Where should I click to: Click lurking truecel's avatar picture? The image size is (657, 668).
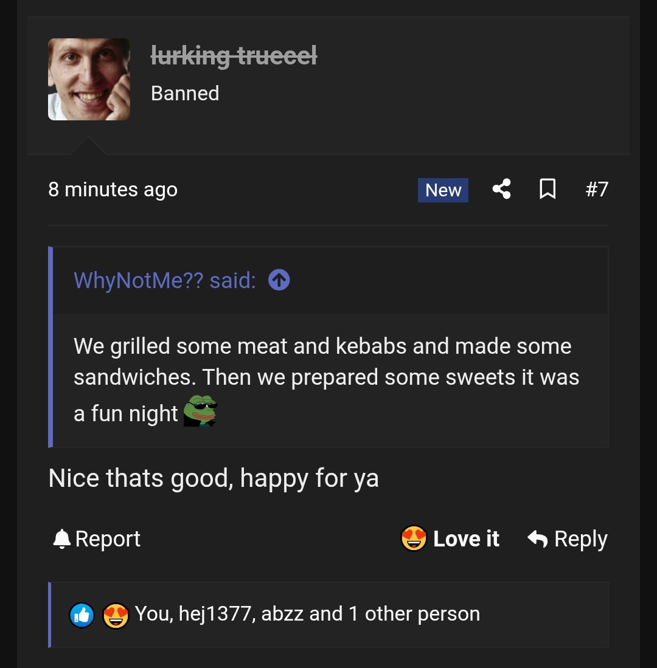tap(89, 79)
